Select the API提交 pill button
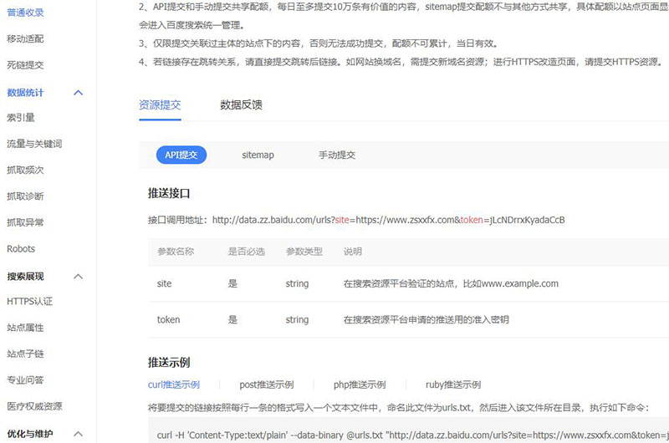The height and width of the screenshot is (443, 669). coord(181,155)
